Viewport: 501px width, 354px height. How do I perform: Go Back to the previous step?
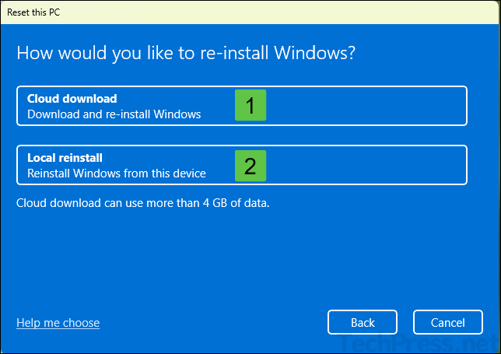pos(363,322)
